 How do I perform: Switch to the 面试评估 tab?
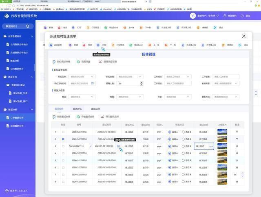point(77,109)
